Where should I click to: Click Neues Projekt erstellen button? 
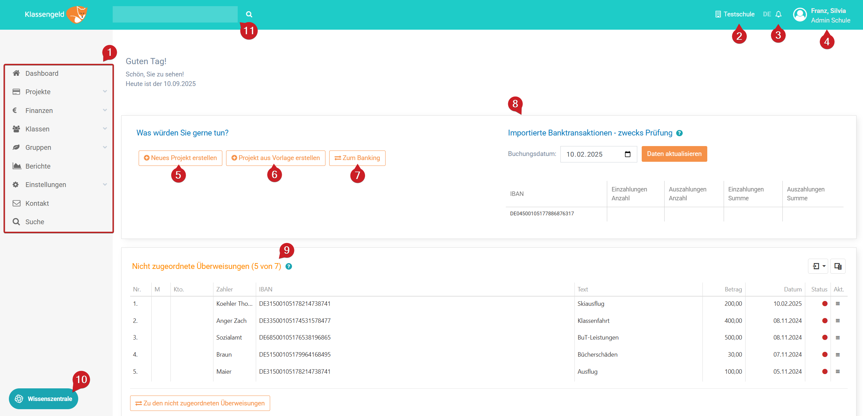click(x=180, y=158)
